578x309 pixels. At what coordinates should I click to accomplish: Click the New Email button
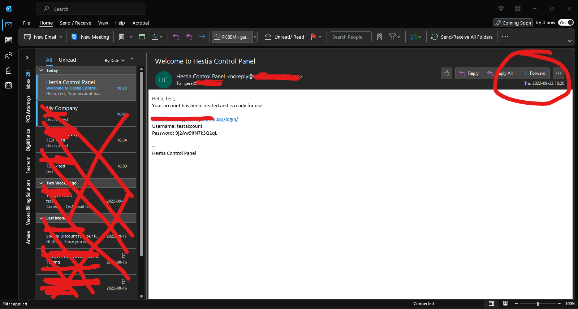[x=40, y=37]
